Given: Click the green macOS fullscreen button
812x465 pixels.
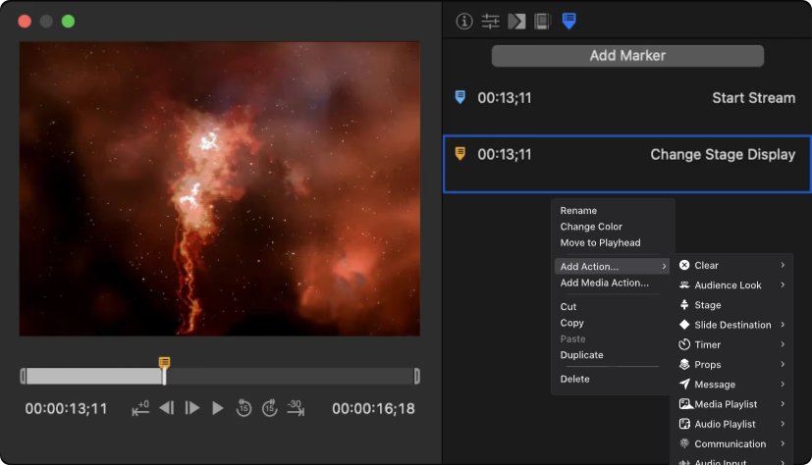Looking at the screenshot, I should [x=68, y=22].
